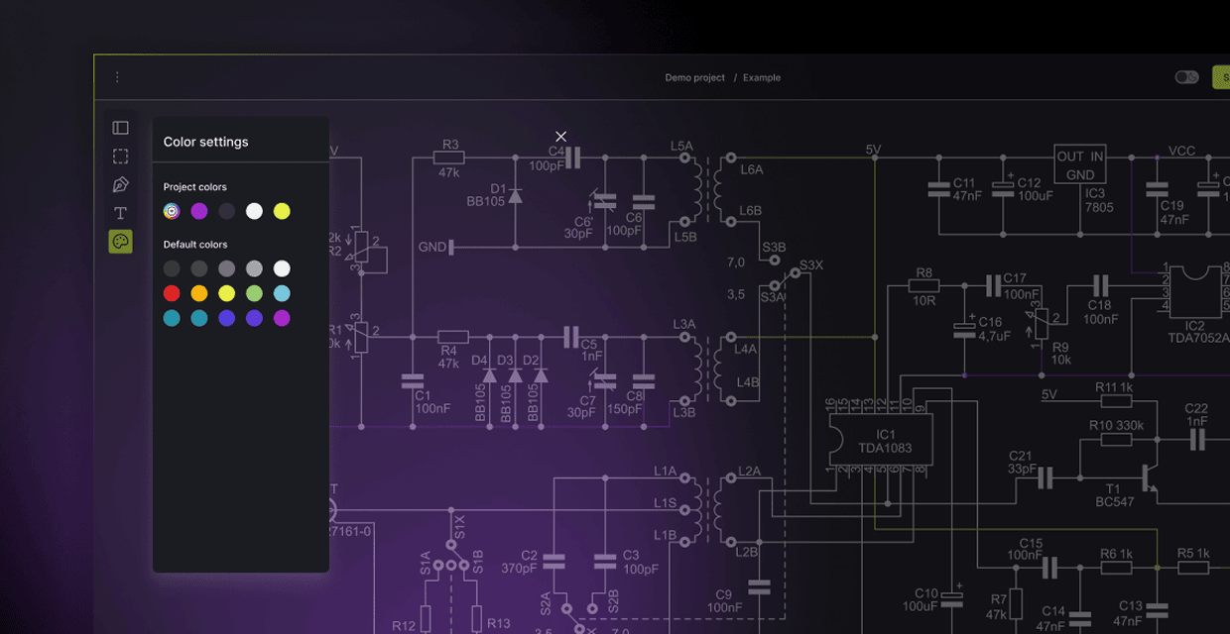The image size is (1230, 634).
Task: Pick the blue default color
Action: [227, 318]
